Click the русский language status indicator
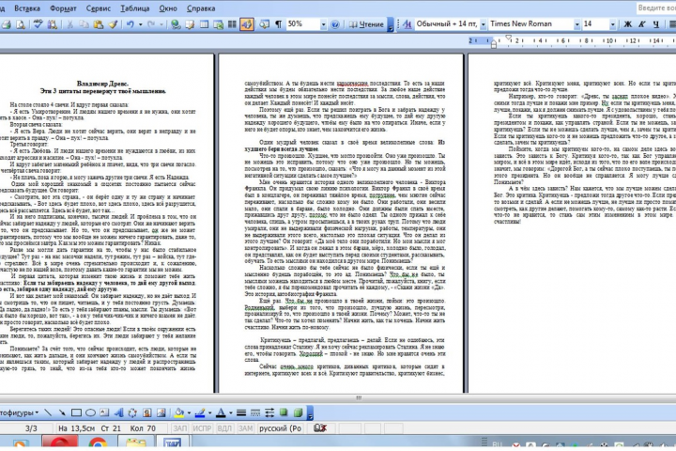 (280, 428)
